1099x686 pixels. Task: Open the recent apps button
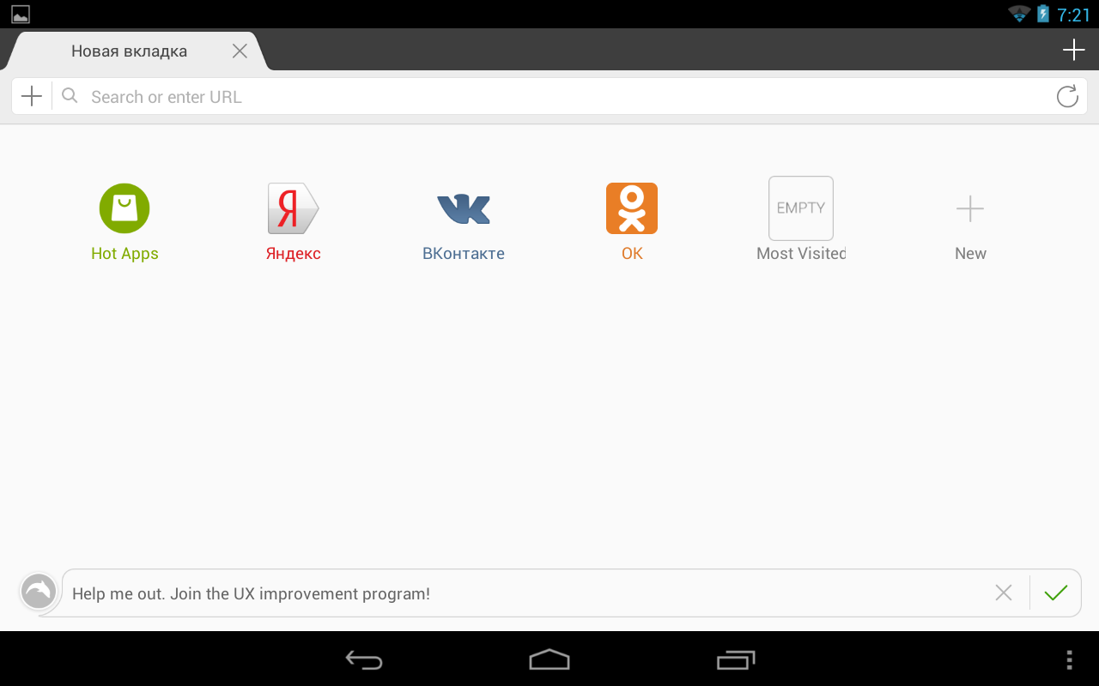(736, 659)
